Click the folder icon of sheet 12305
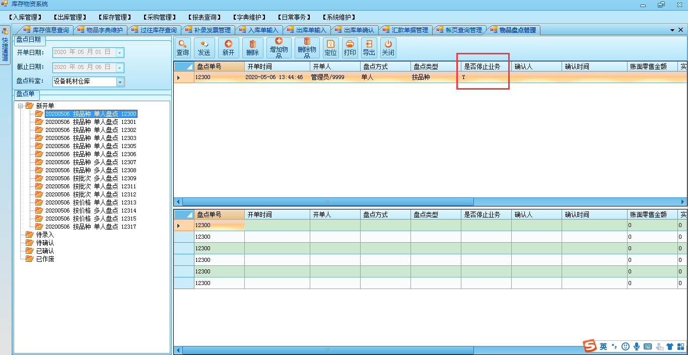 [x=39, y=146]
